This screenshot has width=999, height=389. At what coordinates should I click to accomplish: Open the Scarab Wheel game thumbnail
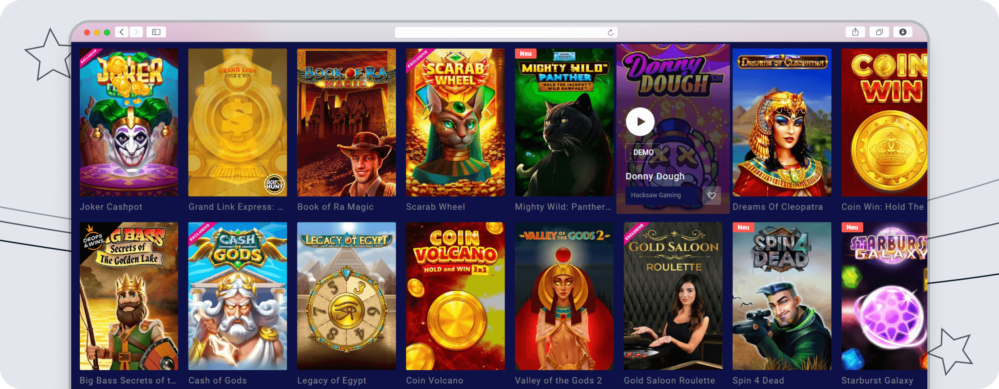[455, 122]
